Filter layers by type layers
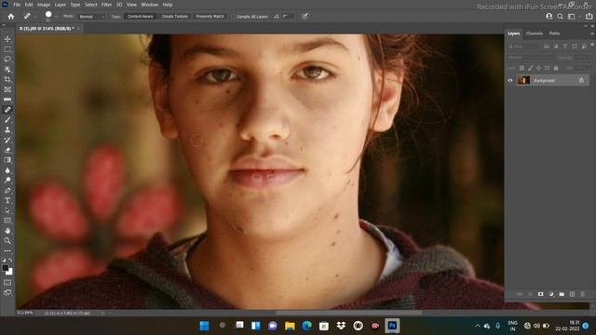This screenshot has width=596, height=335. click(565, 47)
